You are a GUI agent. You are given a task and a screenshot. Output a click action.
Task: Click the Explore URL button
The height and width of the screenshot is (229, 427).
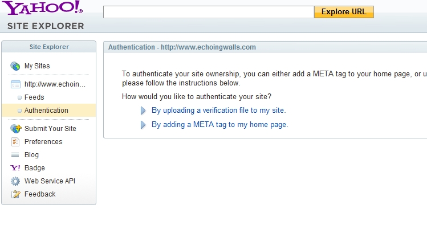(344, 12)
